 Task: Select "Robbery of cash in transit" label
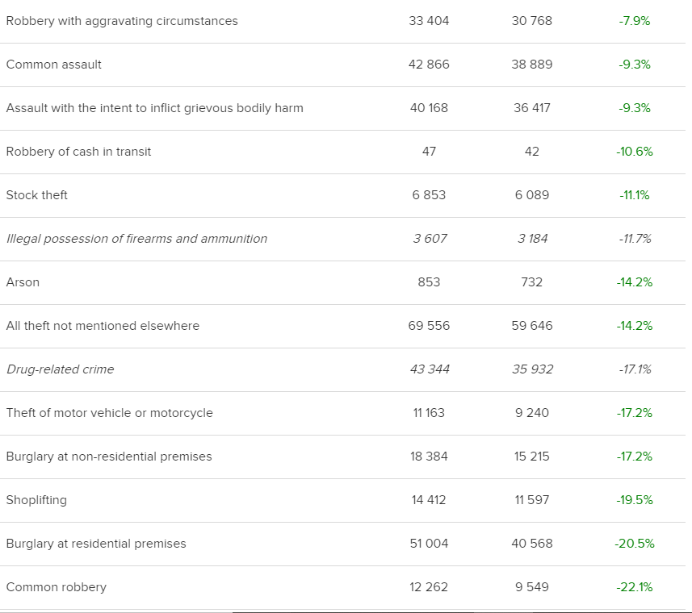(78, 152)
